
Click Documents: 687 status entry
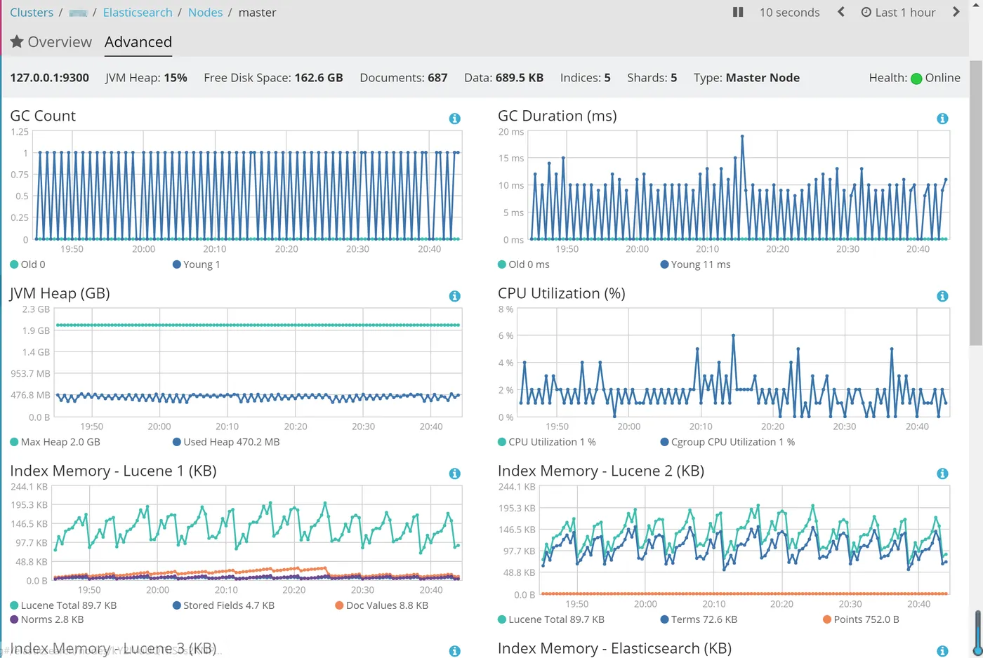click(x=404, y=78)
